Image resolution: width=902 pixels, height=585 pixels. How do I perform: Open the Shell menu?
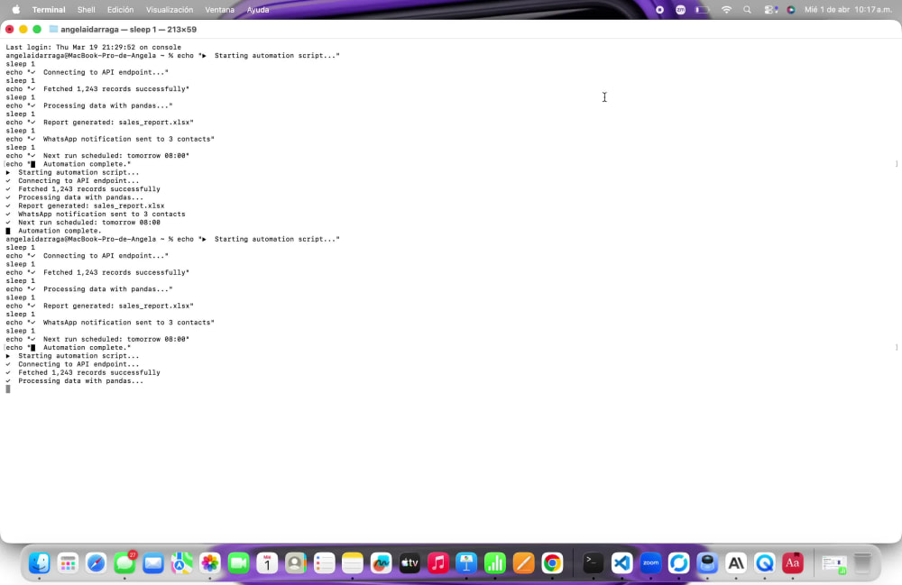coord(87,10)
